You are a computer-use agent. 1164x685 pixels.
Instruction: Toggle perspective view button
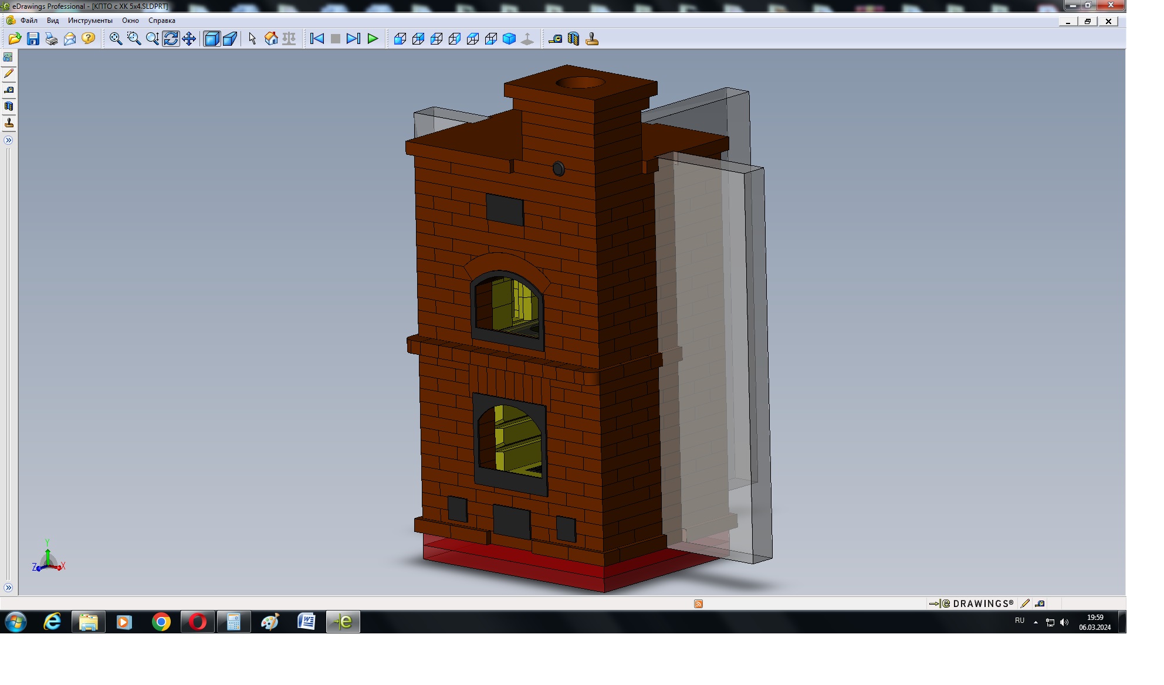(230, 39)
